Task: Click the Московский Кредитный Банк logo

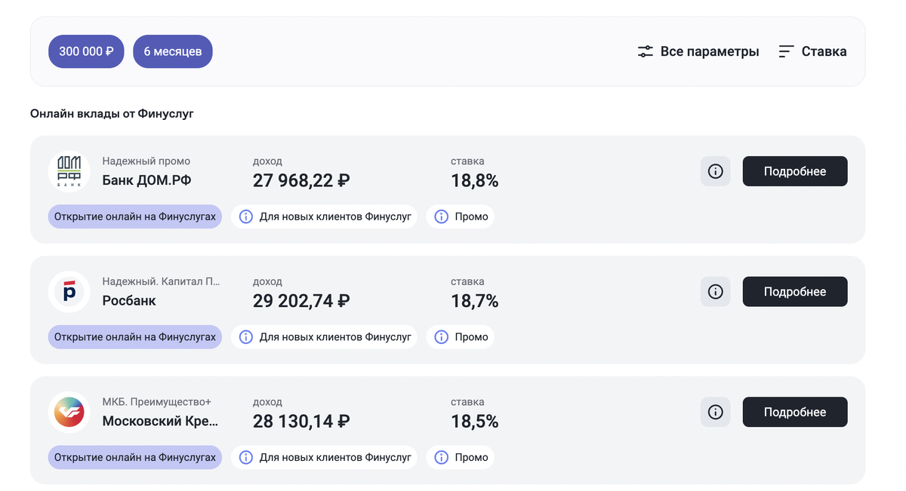Action: click(x=69, y=412)
